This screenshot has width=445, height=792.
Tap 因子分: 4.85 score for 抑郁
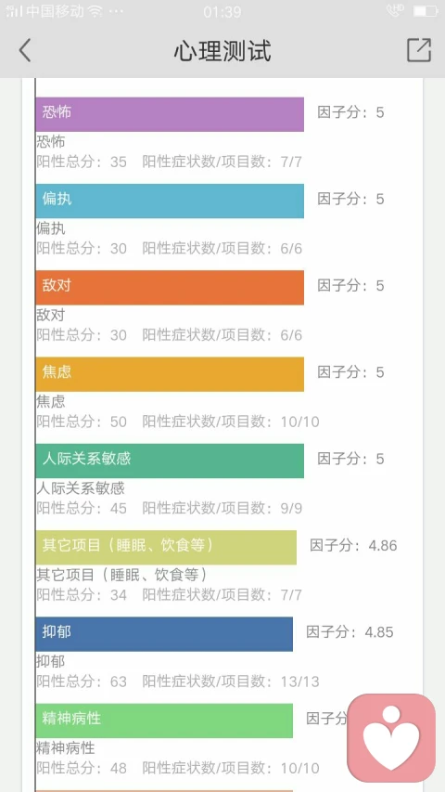(x=350, y=632)
